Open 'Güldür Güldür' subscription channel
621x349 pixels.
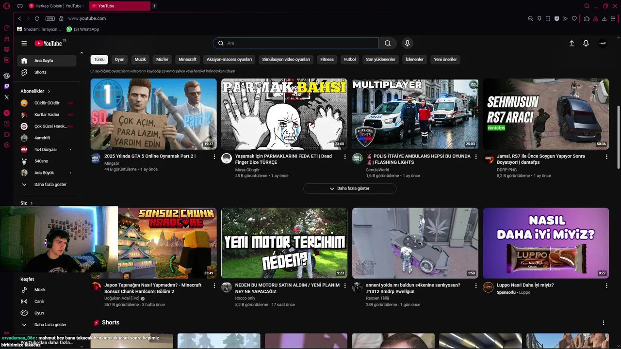[47, 103]
